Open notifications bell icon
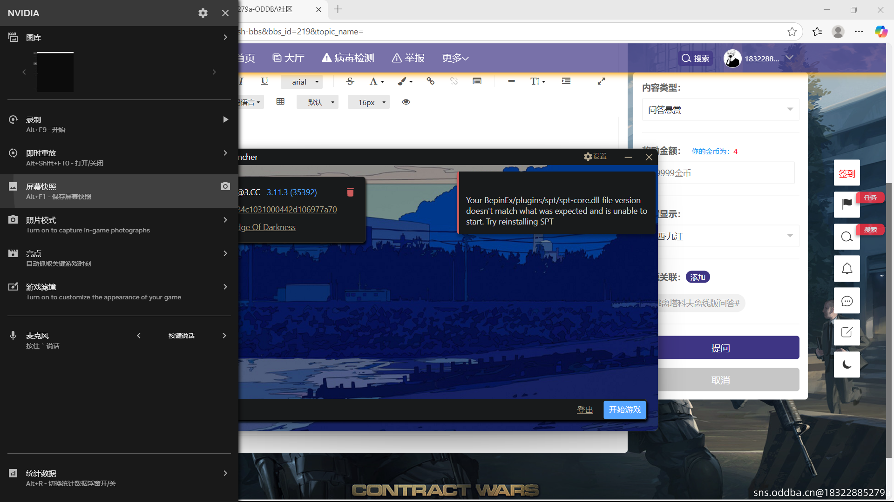 click(847, 269)
